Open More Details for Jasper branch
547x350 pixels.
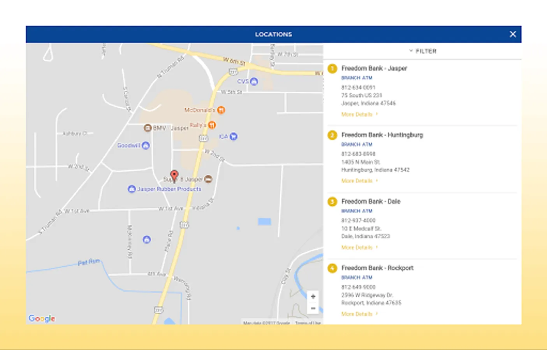(x=359, y=114)
